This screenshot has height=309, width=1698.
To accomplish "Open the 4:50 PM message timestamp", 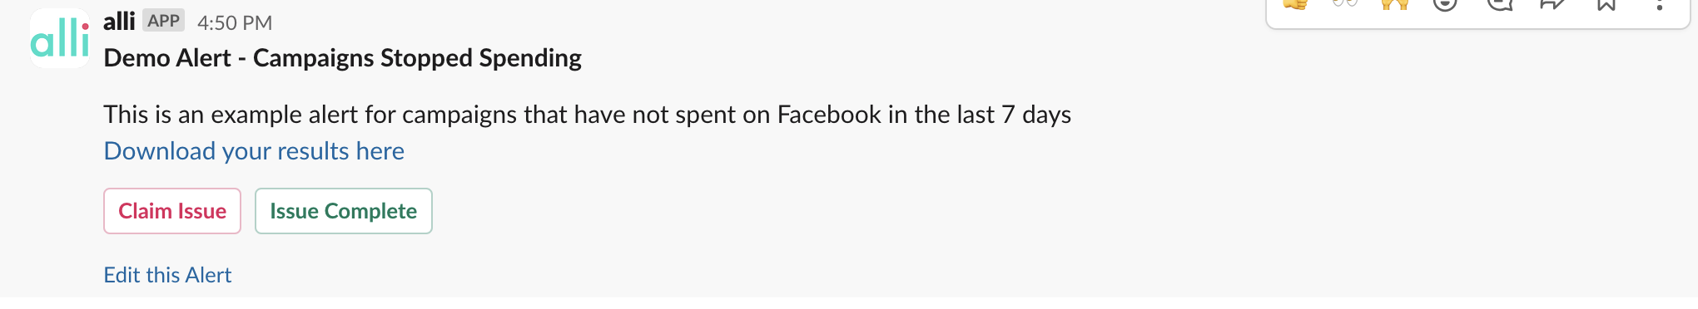I will click(x=235, y=22).
